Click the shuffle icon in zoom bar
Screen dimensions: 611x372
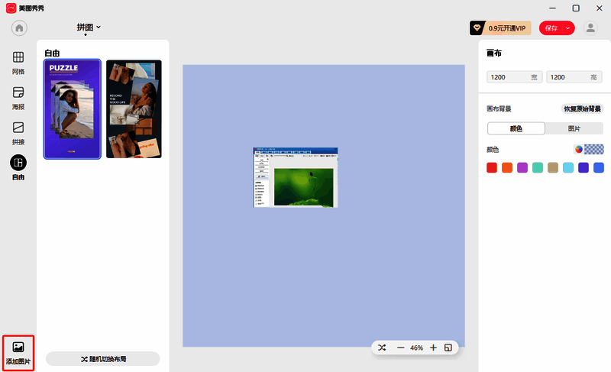tap(382, 348)
